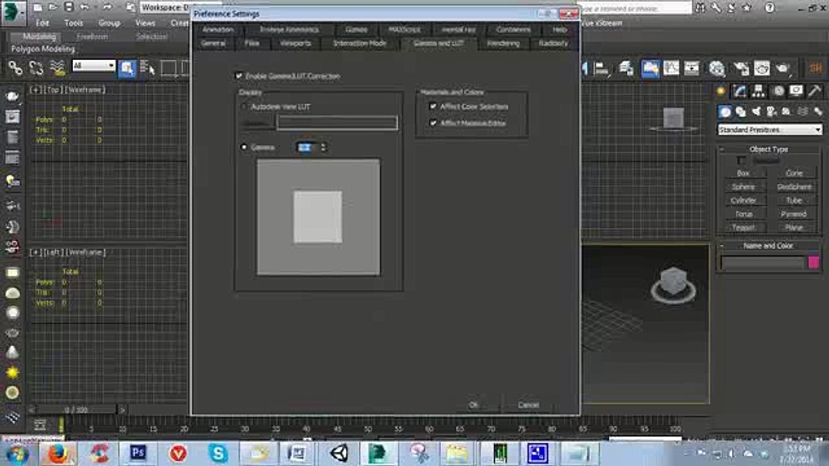The height and width of the screenshot is (466, 829).
Task: Open the Utilities panel hammer icon
Action: [815, 91]
